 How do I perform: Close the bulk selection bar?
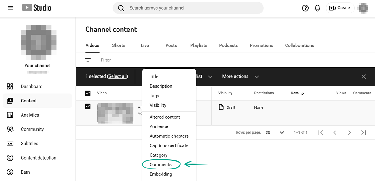tap(363, 77)
